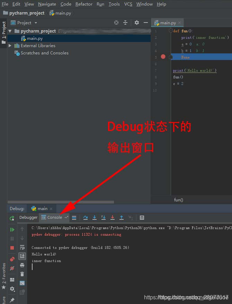Click the down stack trace arrow

point(22,238)
